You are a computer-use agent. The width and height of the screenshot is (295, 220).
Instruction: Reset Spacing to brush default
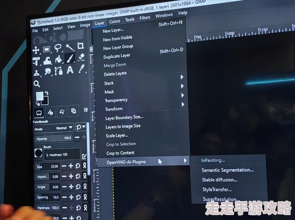(x=78, y=197)
